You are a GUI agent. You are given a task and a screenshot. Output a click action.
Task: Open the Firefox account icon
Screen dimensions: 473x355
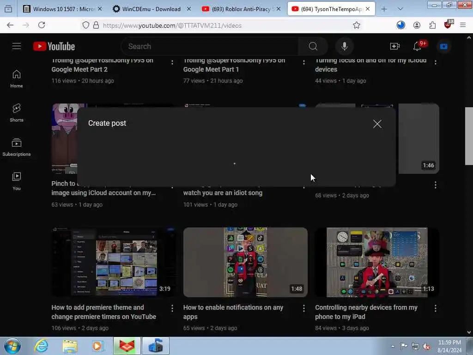tap(417, 25)
